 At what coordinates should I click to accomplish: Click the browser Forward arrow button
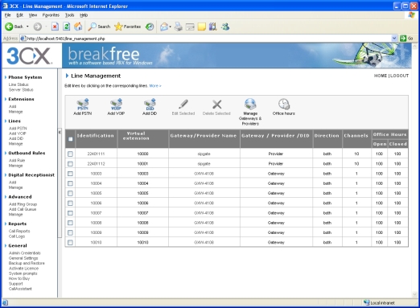point(38,27)
